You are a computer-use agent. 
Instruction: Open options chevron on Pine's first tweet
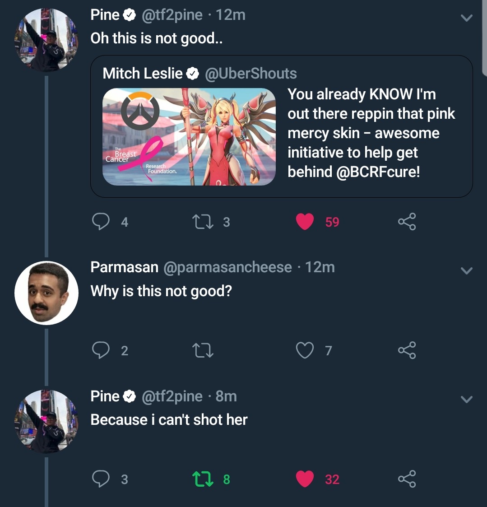[466, 18]
